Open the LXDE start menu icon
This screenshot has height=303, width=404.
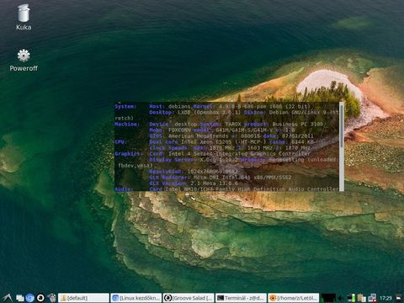pyautogui.click(x=7, y=298)
